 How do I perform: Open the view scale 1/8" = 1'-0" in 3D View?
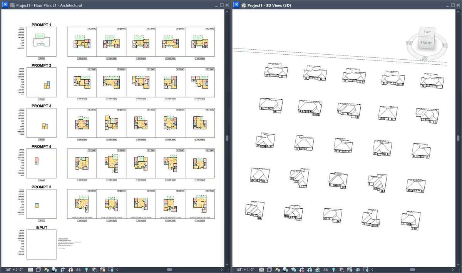coord(245,270)
